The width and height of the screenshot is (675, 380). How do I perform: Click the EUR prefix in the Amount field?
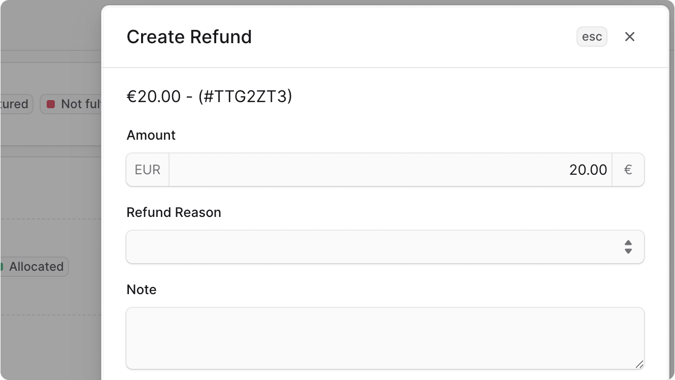coord(147,169)
